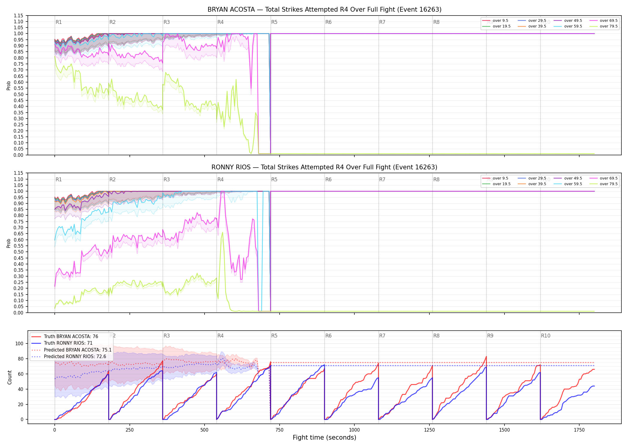Screen dimensions: 628x448
Task: Click the R5 round marker in the BRYAN ACOSTA chart
Action: click(274, 22)
